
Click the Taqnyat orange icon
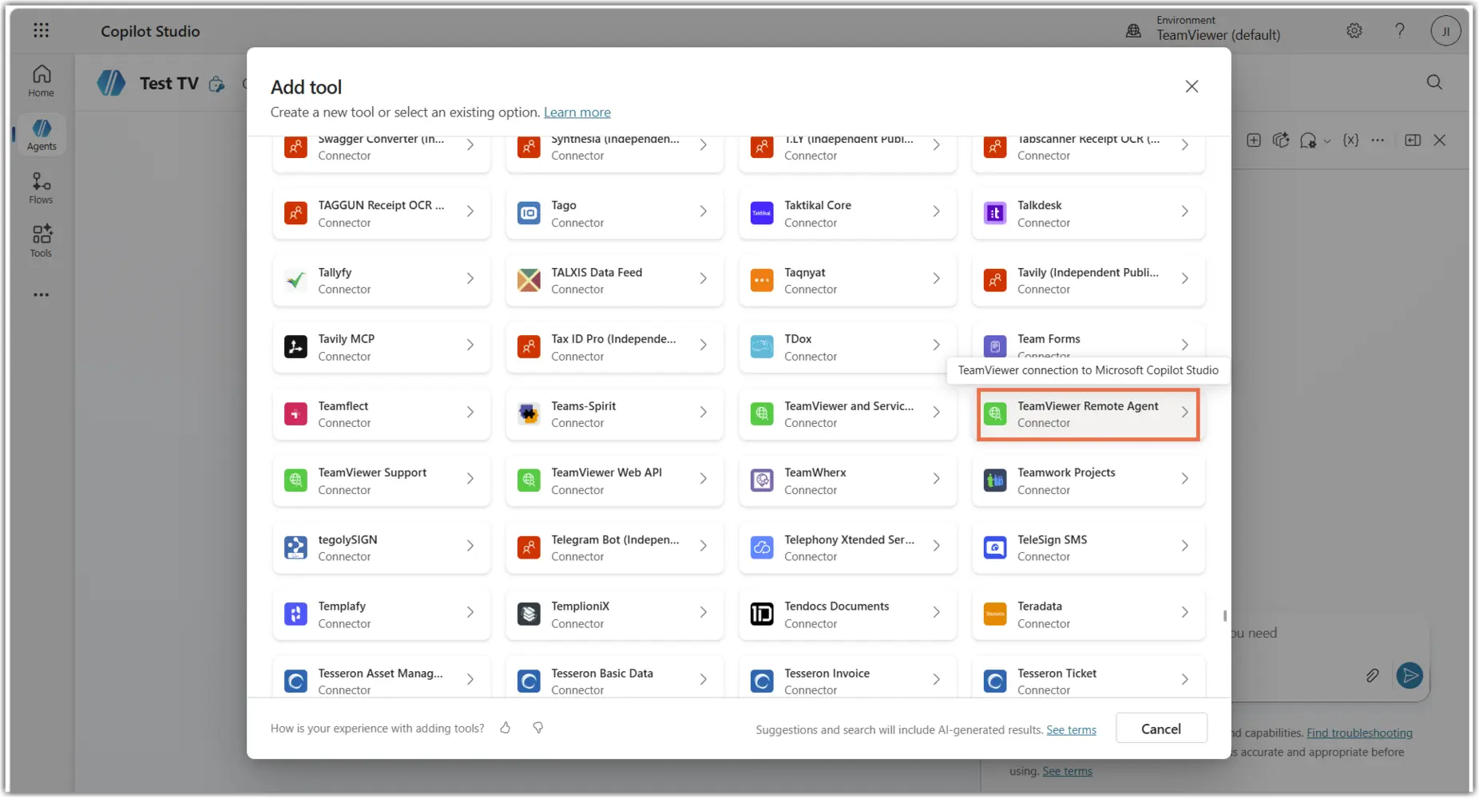[x=762, y=280]
